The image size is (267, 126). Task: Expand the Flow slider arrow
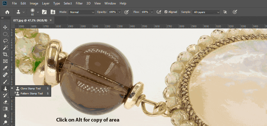(152, 12)
